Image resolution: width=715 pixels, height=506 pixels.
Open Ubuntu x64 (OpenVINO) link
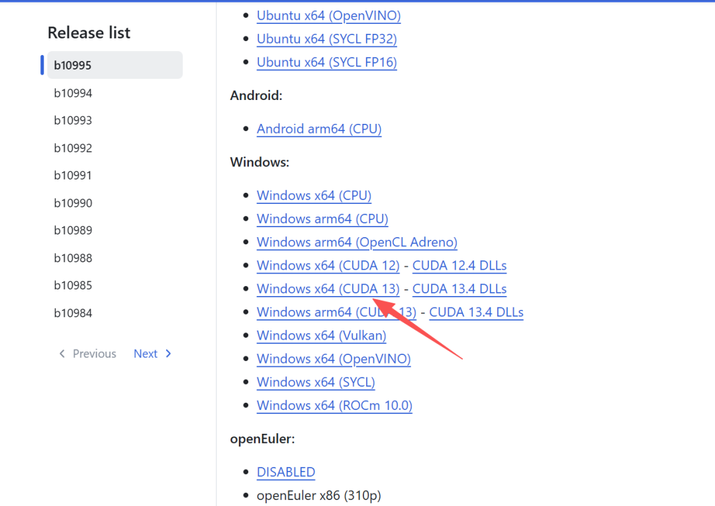[329, 15]
